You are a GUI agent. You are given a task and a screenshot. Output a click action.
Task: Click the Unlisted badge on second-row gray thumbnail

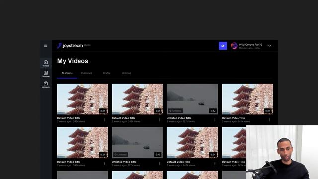[120, 155]
